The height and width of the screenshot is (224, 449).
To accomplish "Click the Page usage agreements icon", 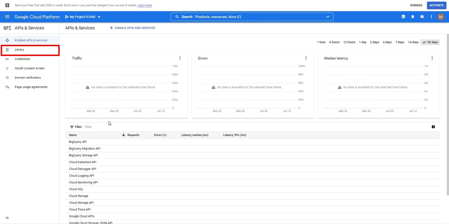I will point(7,87).
